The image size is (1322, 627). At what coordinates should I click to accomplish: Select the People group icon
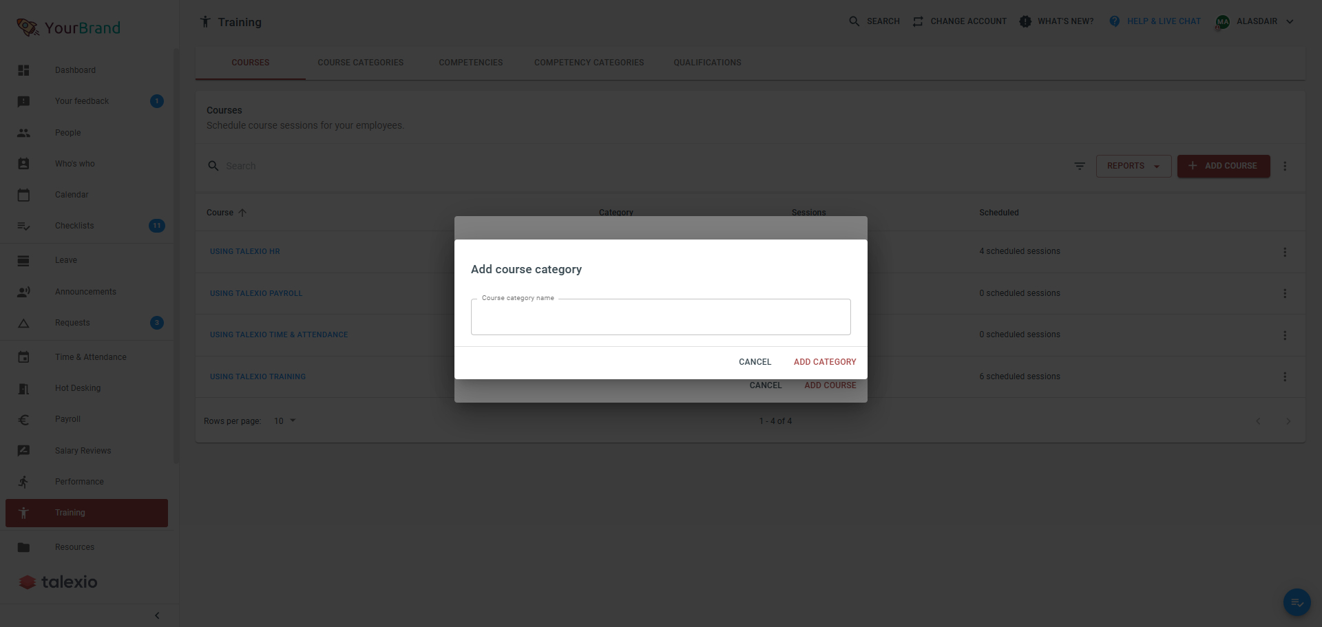click(23, 133)
